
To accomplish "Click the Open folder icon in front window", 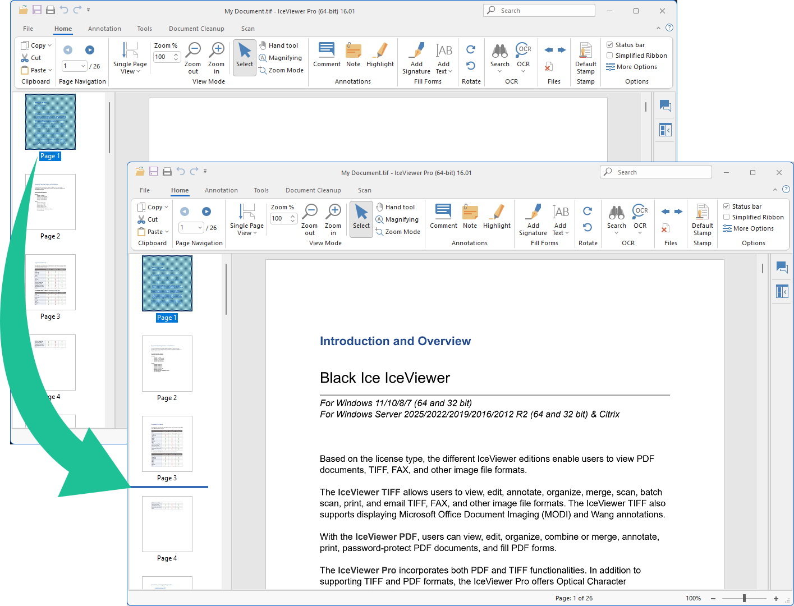I will click(140, 172).
